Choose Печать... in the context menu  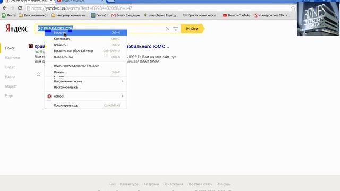point(86,72)
